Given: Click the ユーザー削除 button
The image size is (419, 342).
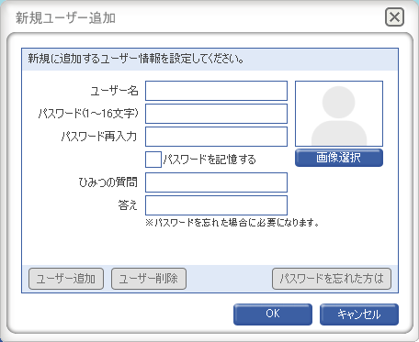Looking at the screenshot, I should (149, 279).
